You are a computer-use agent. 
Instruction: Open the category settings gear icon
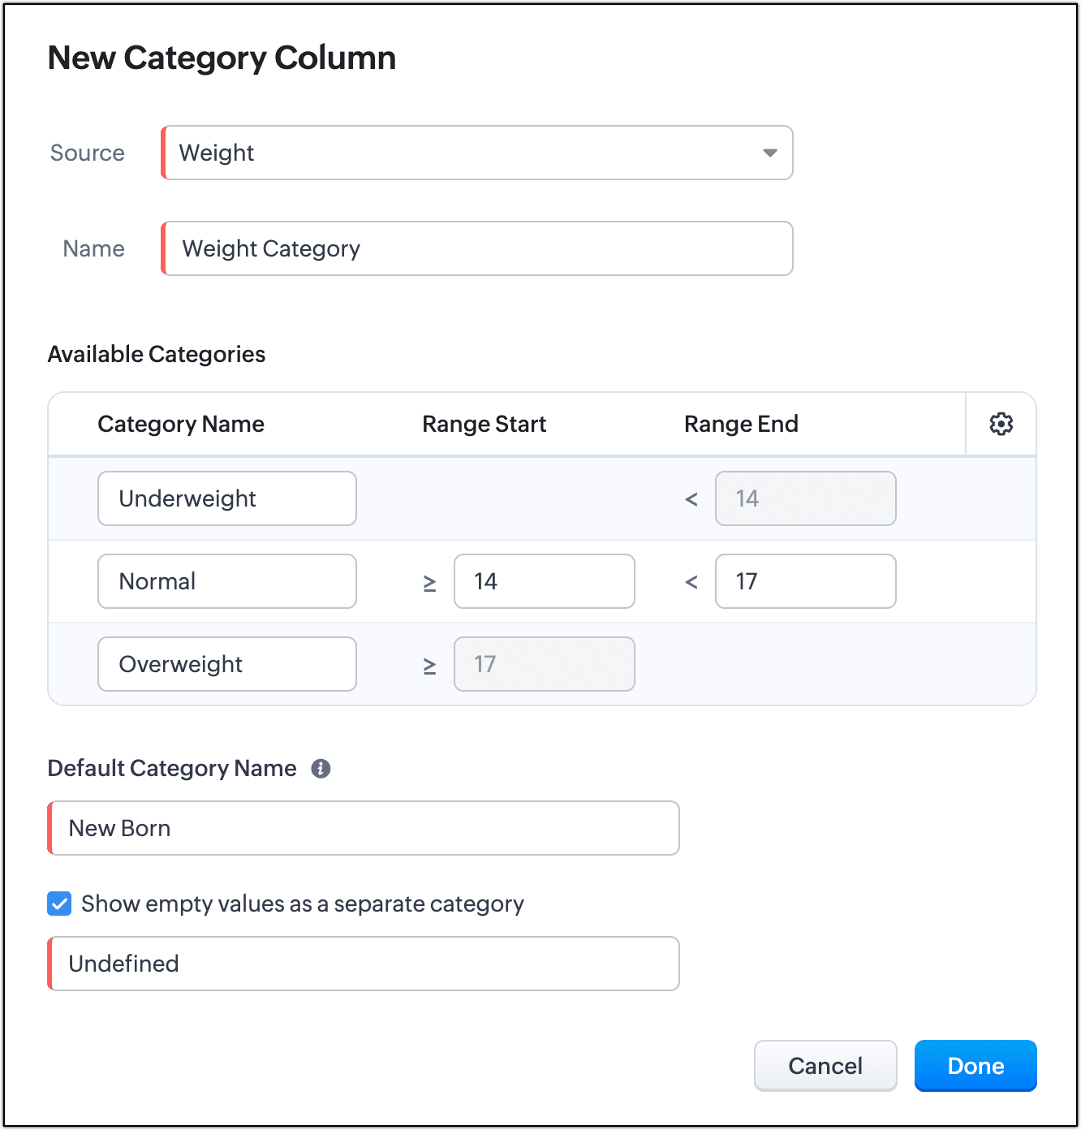1001,424
